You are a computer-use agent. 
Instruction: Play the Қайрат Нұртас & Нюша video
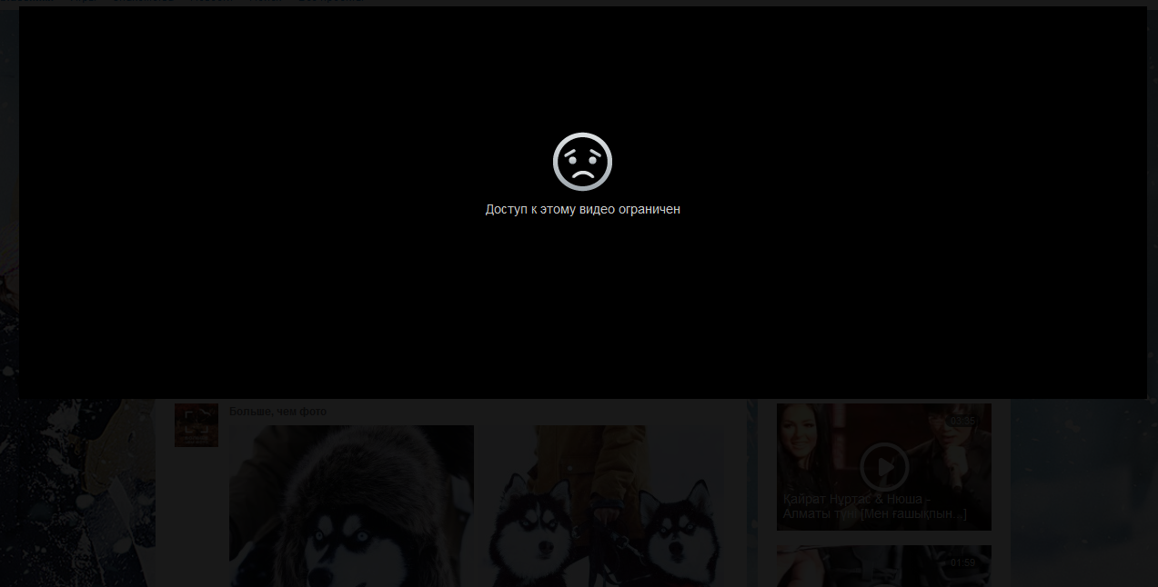tap(883, 466)
